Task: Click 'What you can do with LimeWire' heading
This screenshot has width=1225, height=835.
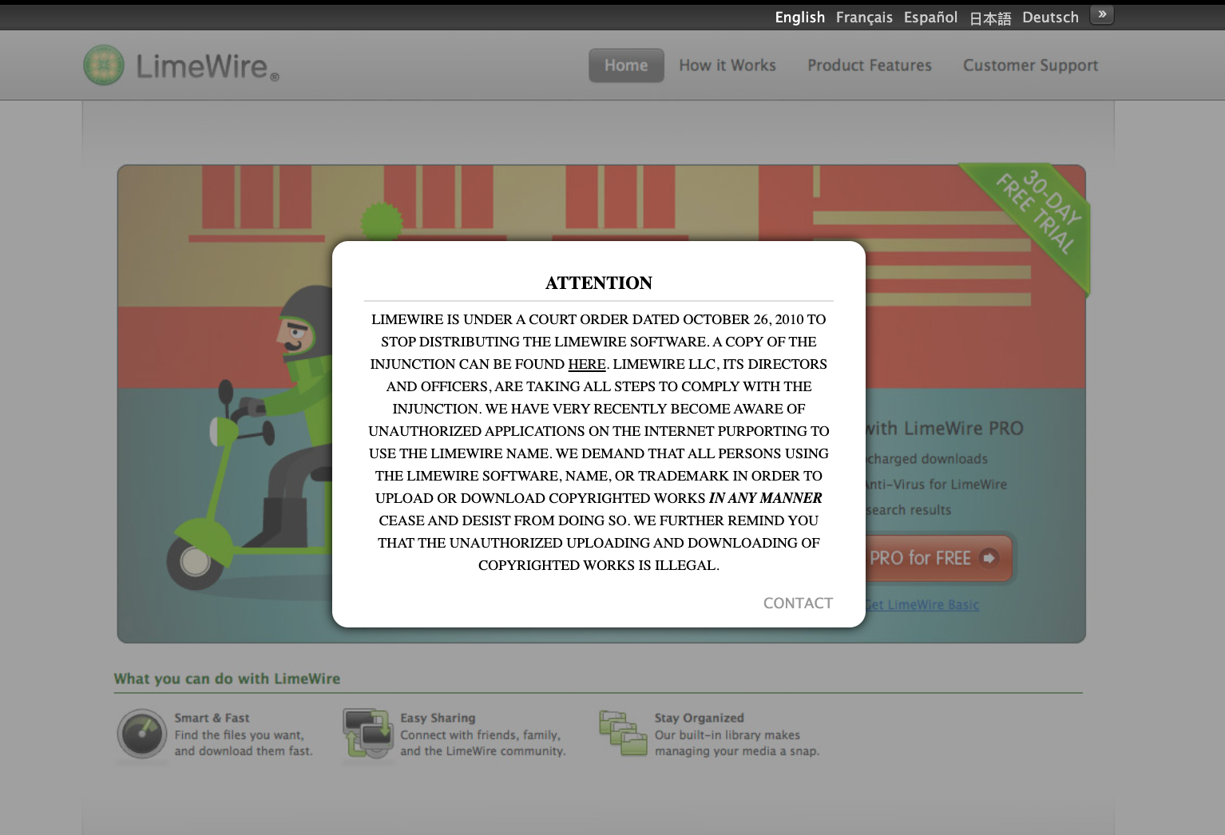Action: point(227,679)
